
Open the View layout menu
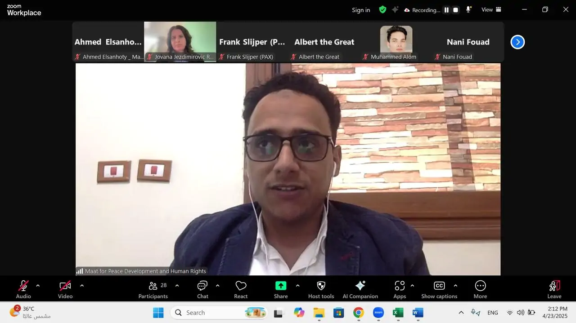tap(491, 9)
